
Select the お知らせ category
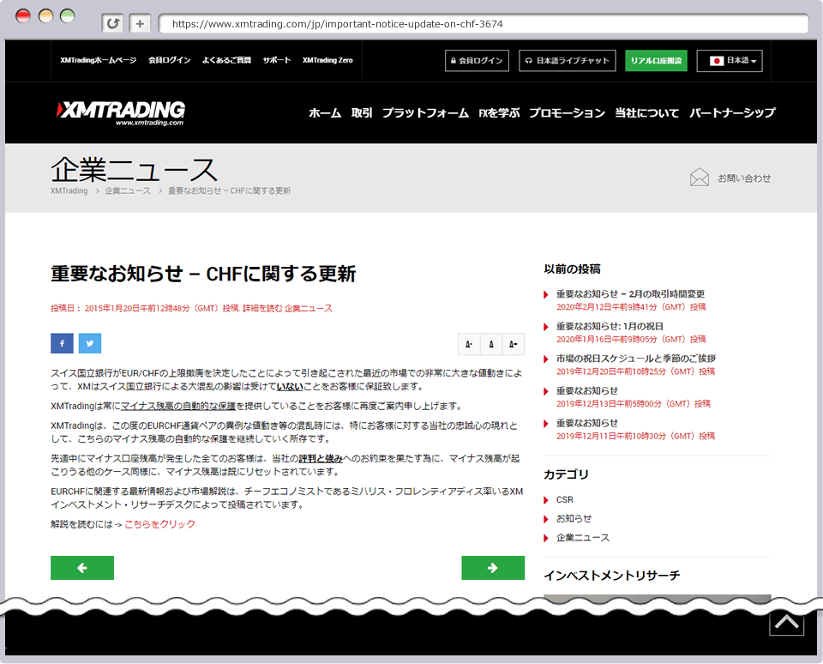tap(574, 518)
